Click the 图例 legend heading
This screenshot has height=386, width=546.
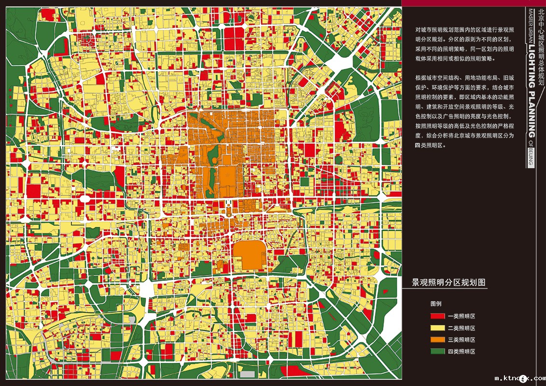pyautogui.click(x=436, y=304)
